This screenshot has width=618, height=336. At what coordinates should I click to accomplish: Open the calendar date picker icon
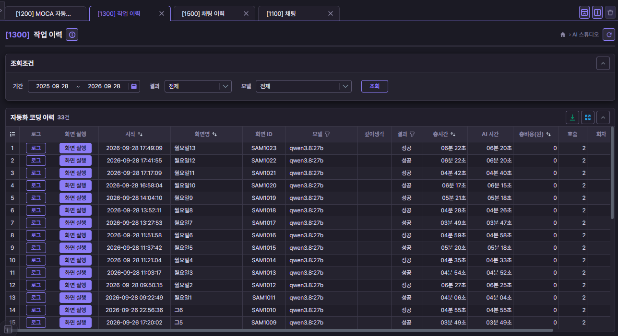[134, 86]
